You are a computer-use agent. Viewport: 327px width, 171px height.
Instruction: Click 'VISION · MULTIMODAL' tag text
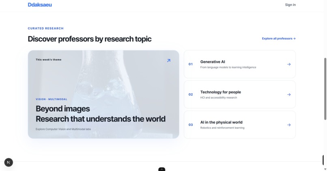pyautogui.click(x=51, y=99)
